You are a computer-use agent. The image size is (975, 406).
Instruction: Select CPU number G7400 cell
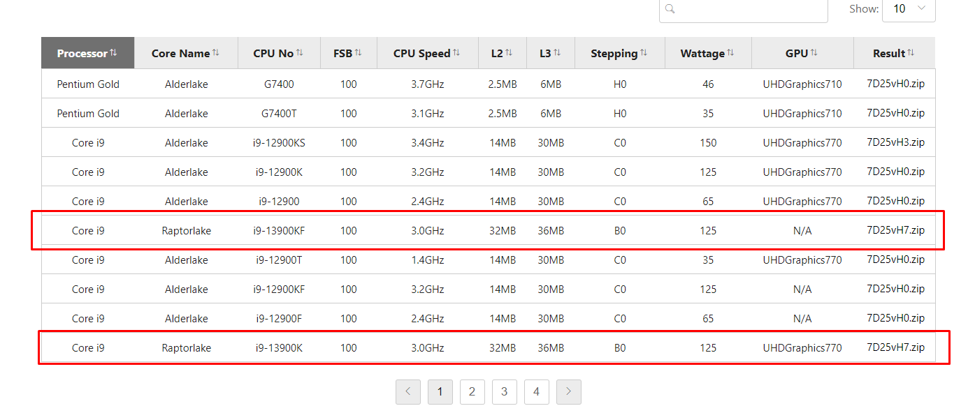(279, 84)
